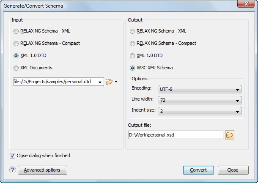The height and width of the screenshot is (183, 258).
Task: Select input XML 1.0 DTD option
Action: [16, 55]
